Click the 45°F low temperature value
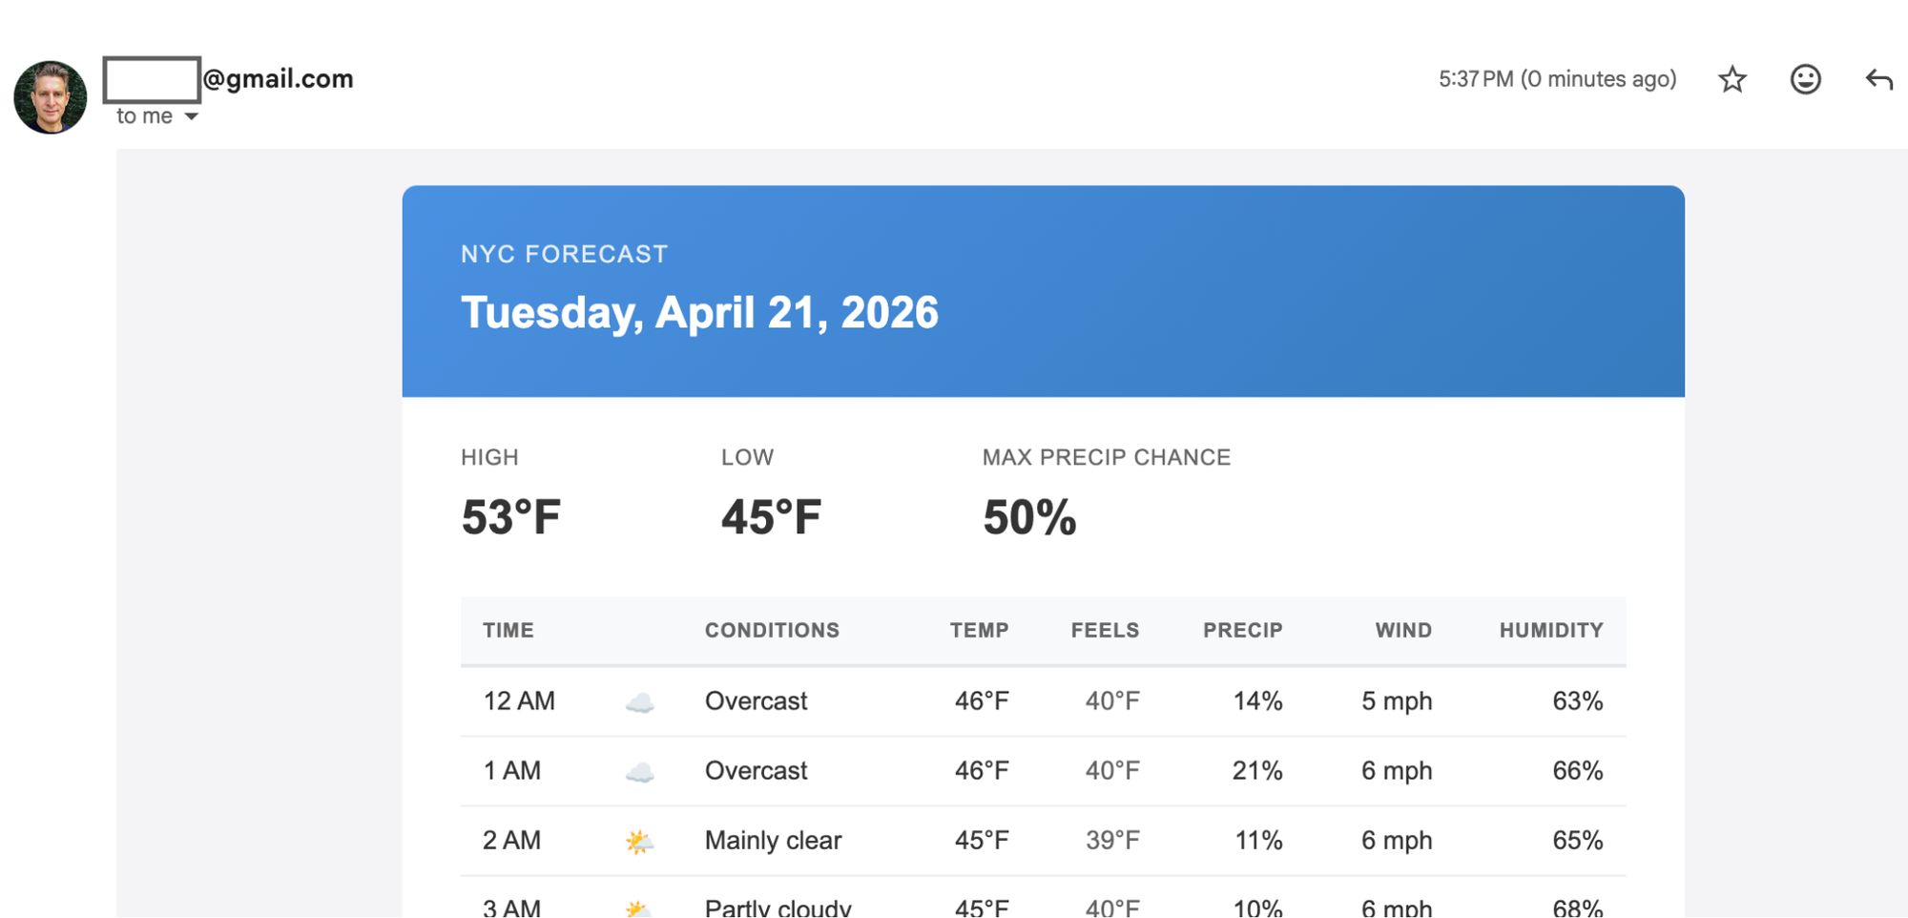1908x918 pixels. coord(771,517)
